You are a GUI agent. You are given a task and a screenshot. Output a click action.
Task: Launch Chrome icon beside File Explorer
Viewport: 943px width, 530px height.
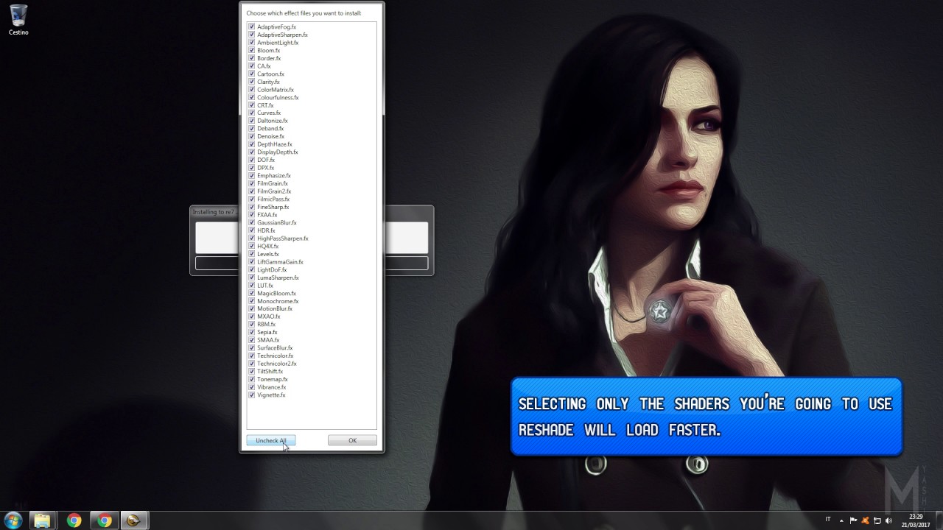pos(74,520)
